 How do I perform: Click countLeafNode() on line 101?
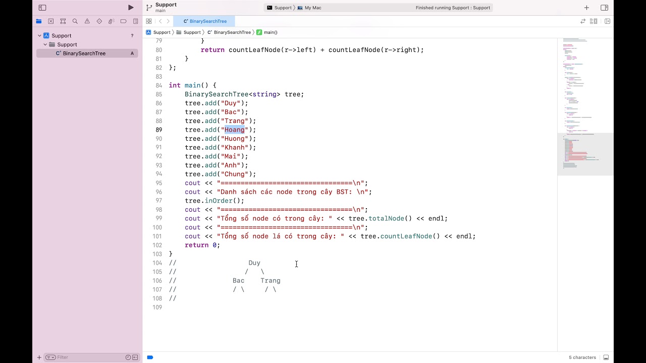pos(410,236)
